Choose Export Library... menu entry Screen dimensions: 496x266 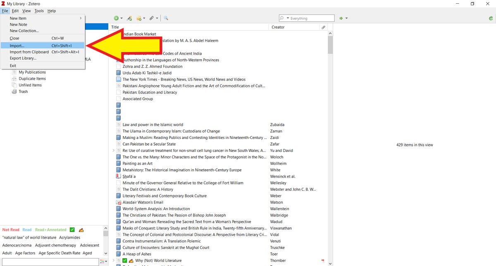[x=43, y=58]
